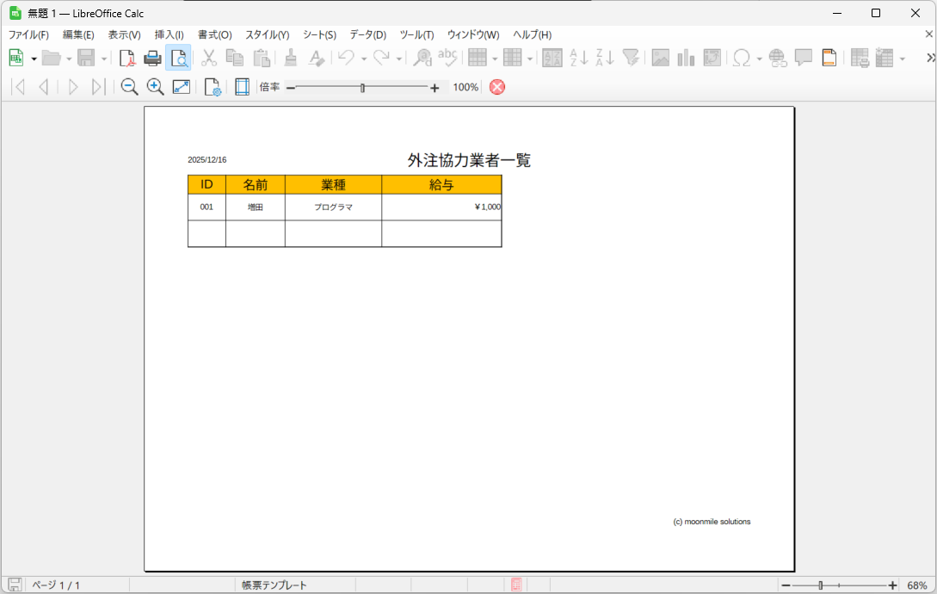Image resolution: width=937 pixels, height=594 pixels.
Task: Click the scaling factor plus button
Action: point(435,88)
